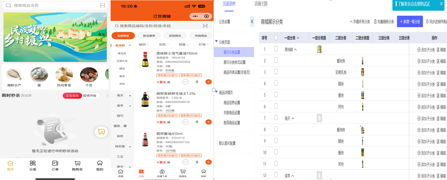Viewport: 447px width, 180px height.
Task: Switch to the 页面装修 tab
Action: click(229, 4)
